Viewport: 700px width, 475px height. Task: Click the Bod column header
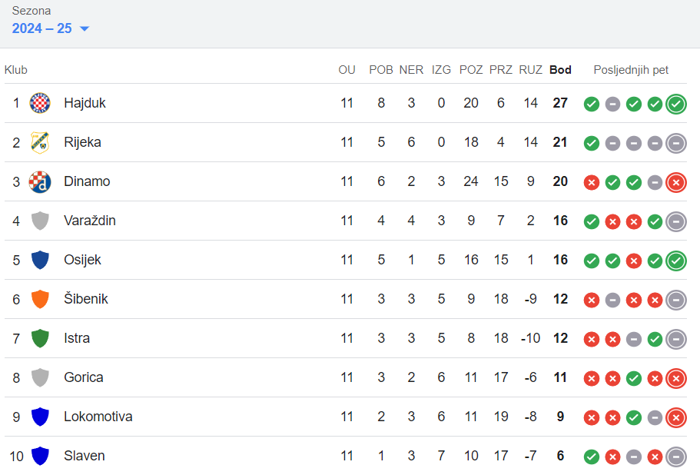click(x=560, y=70)
